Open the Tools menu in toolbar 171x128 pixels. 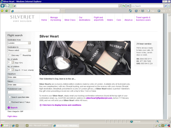[162, 11]
